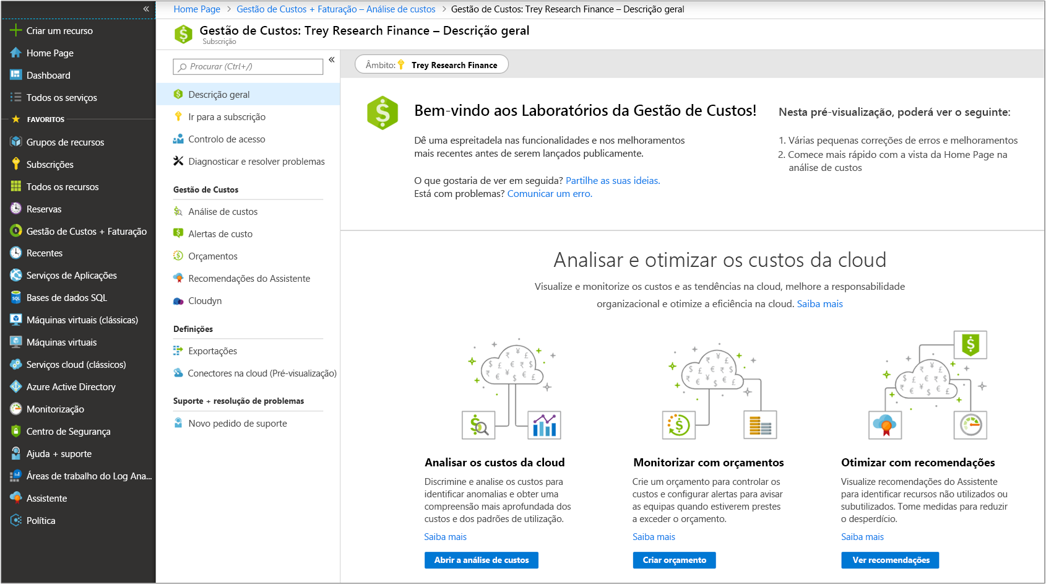Click the Cloudyn icon in menu

pyautogui.click(x=178, y=301)
